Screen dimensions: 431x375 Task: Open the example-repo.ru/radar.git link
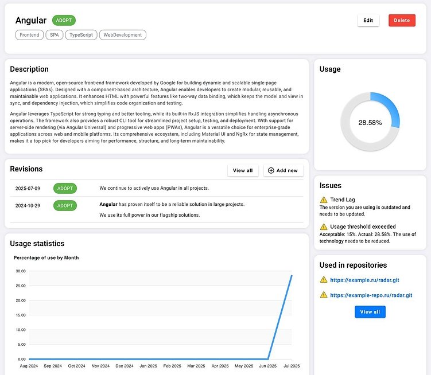(x=371, y=295)
